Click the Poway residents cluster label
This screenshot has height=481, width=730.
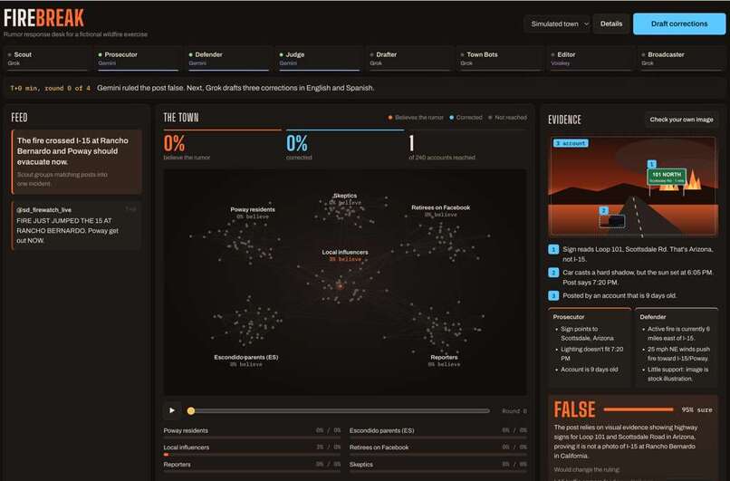click(x=253, y=209)
